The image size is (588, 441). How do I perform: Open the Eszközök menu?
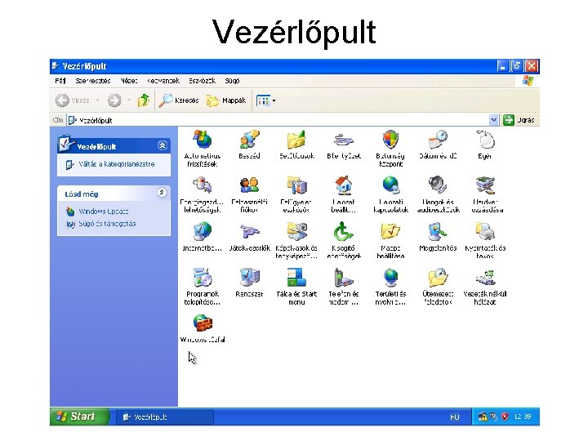pyautogui.click(x=203, y=81)
